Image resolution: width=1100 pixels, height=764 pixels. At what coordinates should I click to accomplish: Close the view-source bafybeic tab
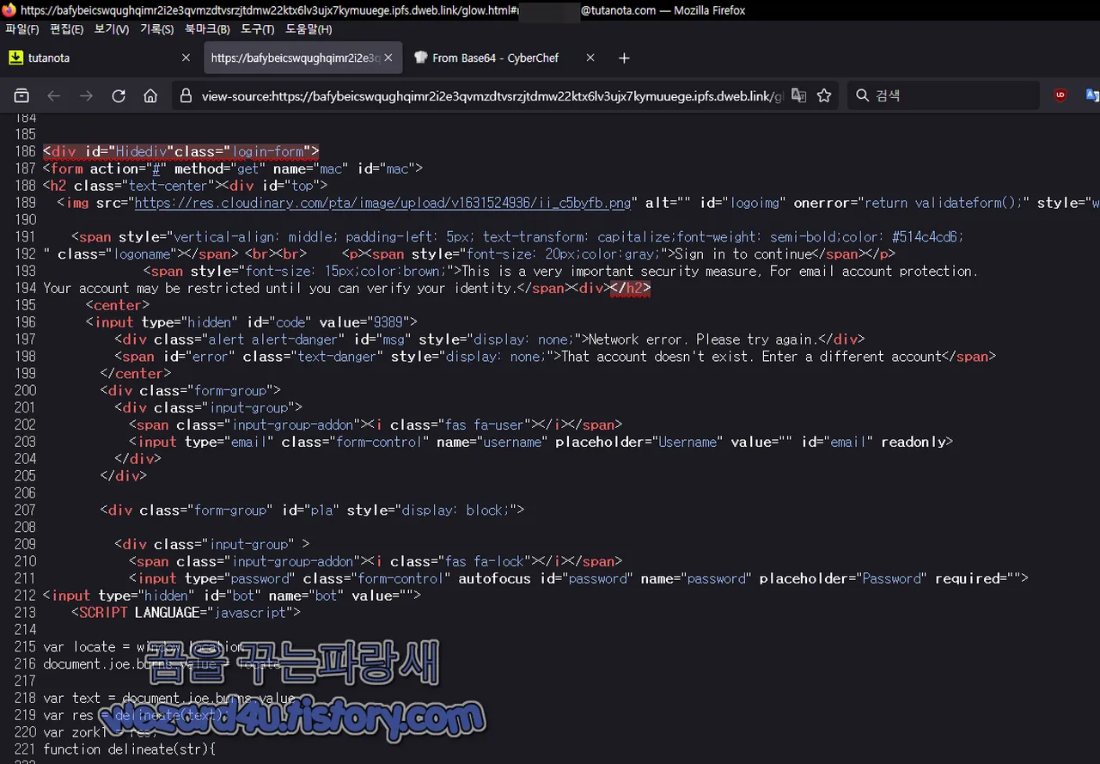[388, 58]
